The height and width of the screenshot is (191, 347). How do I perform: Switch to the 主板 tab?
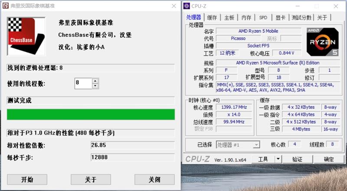tap(229, 18)
